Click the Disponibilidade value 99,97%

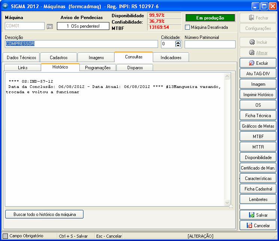click(157, 15)
